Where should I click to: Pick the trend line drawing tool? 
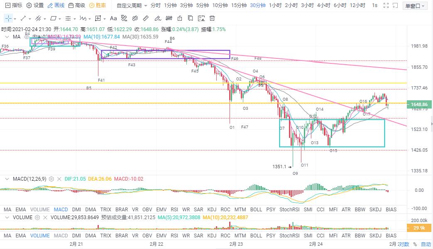[23, 18]
